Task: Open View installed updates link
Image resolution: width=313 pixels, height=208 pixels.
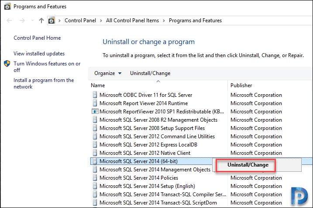Action: 39,54
